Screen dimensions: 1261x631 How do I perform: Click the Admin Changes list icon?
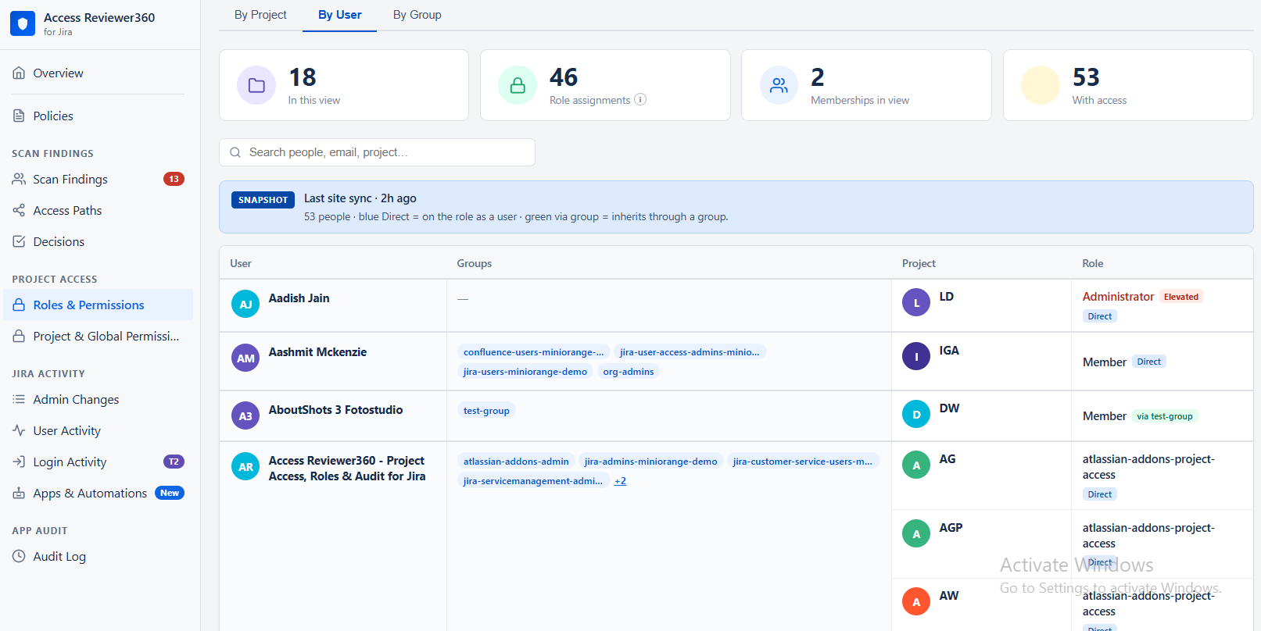[19, 399]
